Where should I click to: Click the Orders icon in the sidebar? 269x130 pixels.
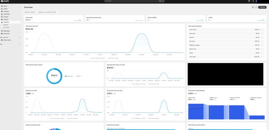pyautogui.click(x=2, y=9)
